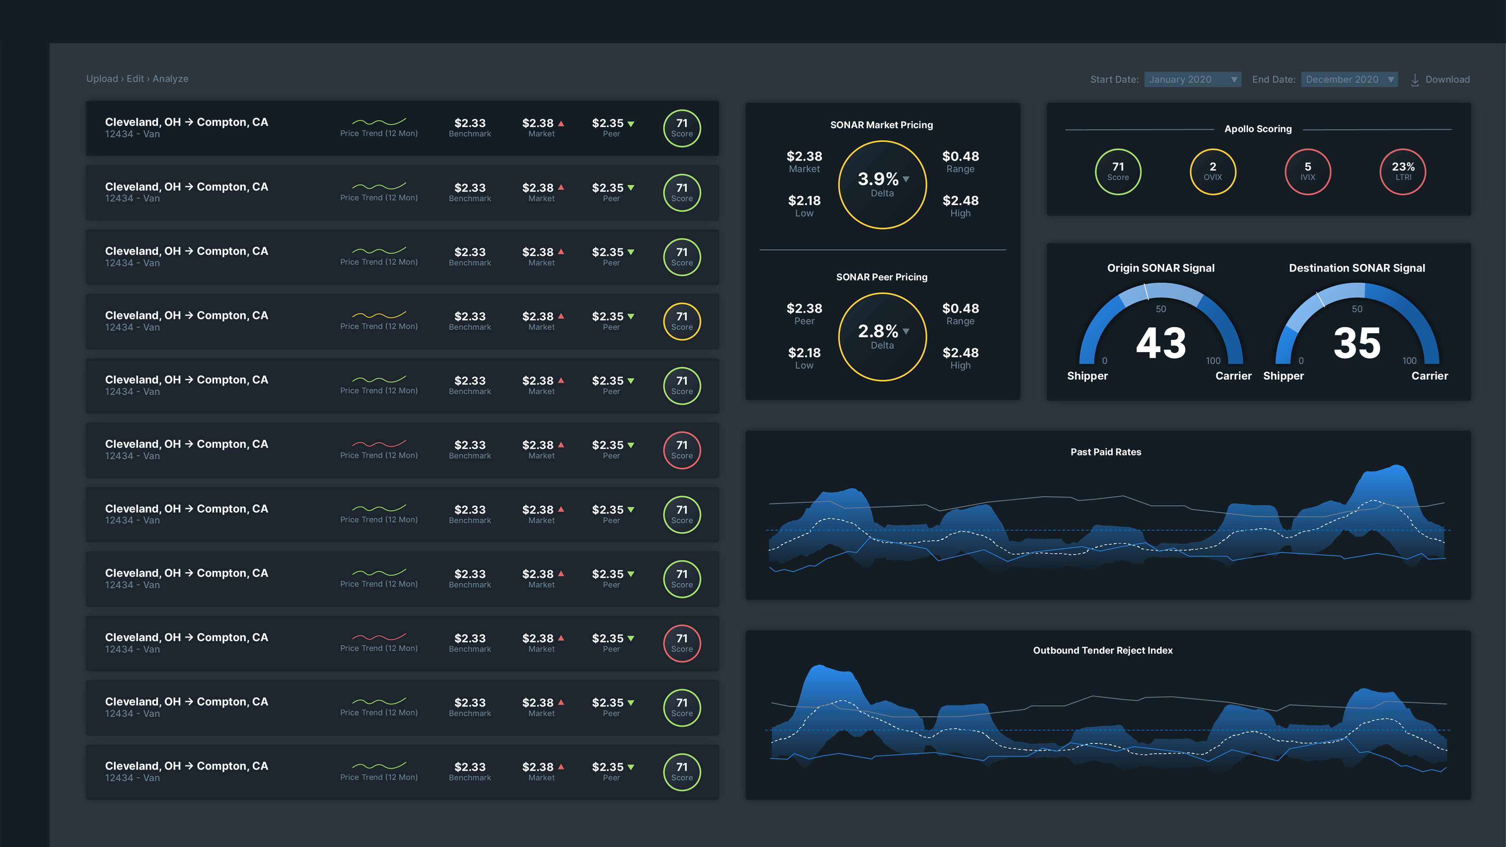1506x847 pixels.
Task: Select the Analyze breadcrumb step
Action: 170,79
